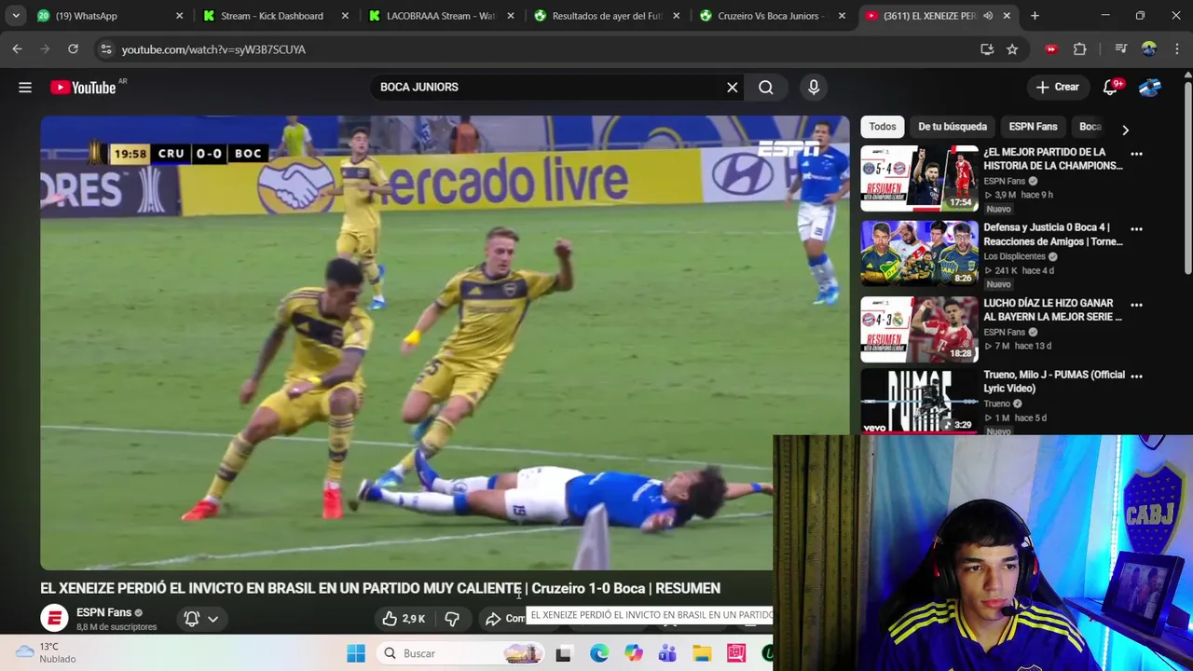1193x671 pixels.
Task: View site information icon in address bar
Action: click(x=105, y=49)
